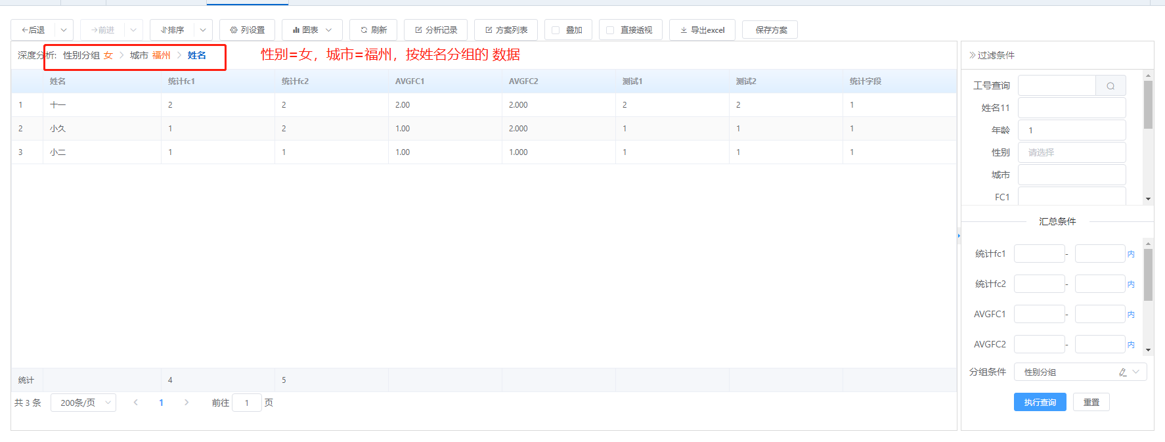Click the blue 执行查询 button
Screen dimensions: 1165x442
click(1040, 403)
